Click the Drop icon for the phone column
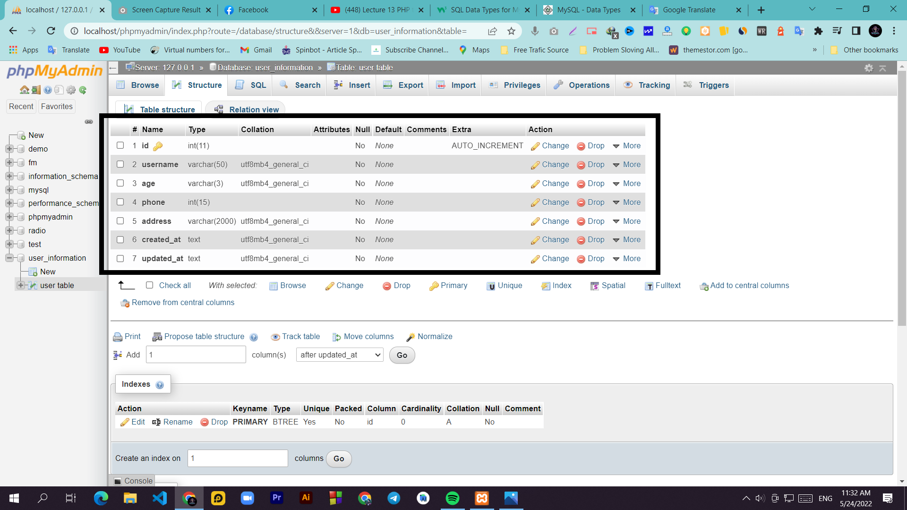Screen dimensions: 907x510 581,202
